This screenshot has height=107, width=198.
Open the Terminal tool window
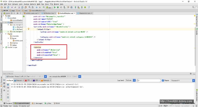pos(8,103)
